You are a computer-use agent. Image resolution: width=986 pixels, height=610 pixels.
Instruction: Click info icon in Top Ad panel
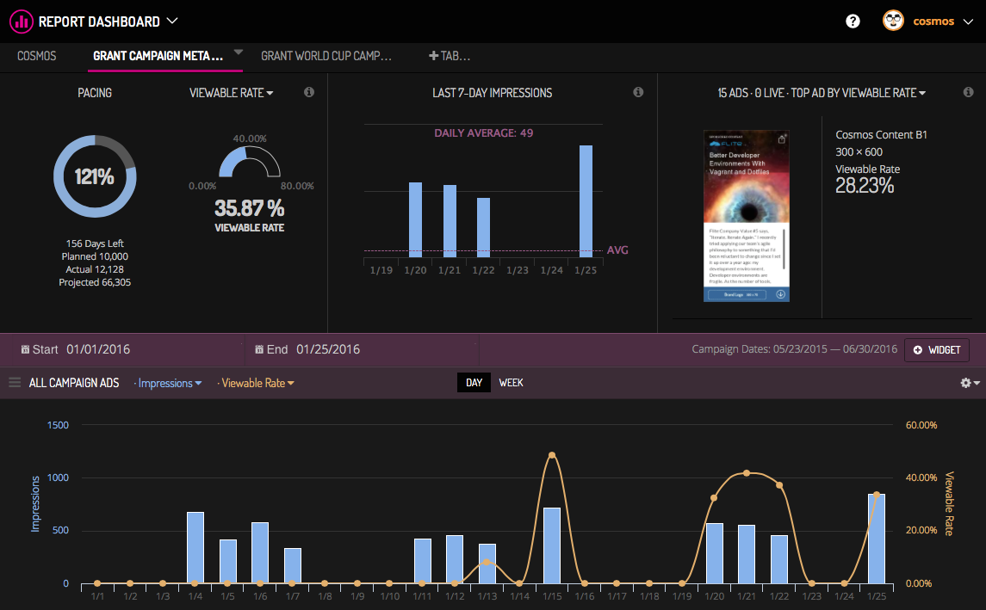(x=968, y=92)
